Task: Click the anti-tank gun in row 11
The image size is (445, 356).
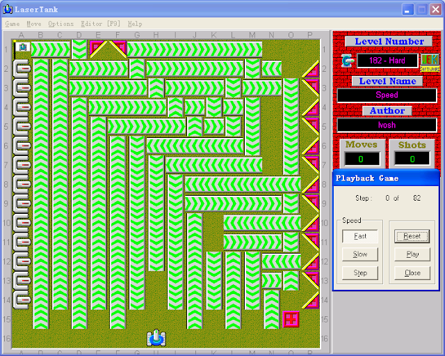Action: point(22,242)
